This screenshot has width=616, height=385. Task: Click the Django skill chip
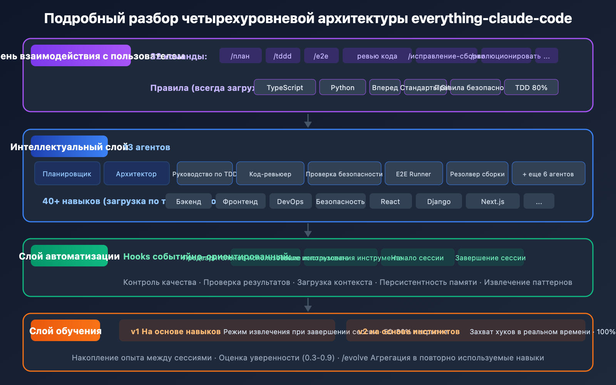[x=439, y=201]
